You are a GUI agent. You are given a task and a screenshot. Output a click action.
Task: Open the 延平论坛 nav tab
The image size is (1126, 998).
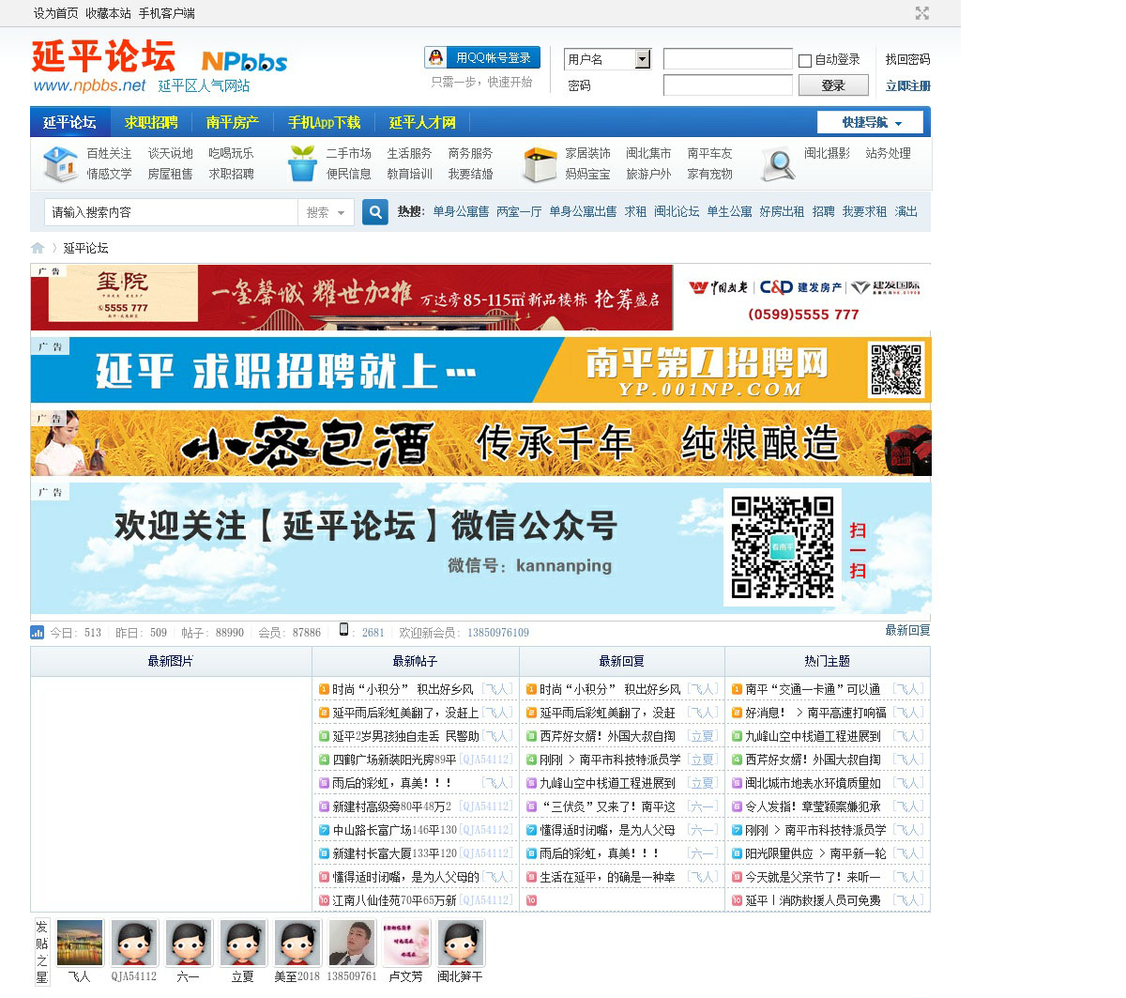[69, 122]
